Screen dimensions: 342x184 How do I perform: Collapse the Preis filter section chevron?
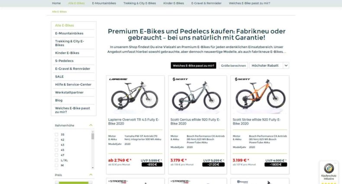click(91, 174)
